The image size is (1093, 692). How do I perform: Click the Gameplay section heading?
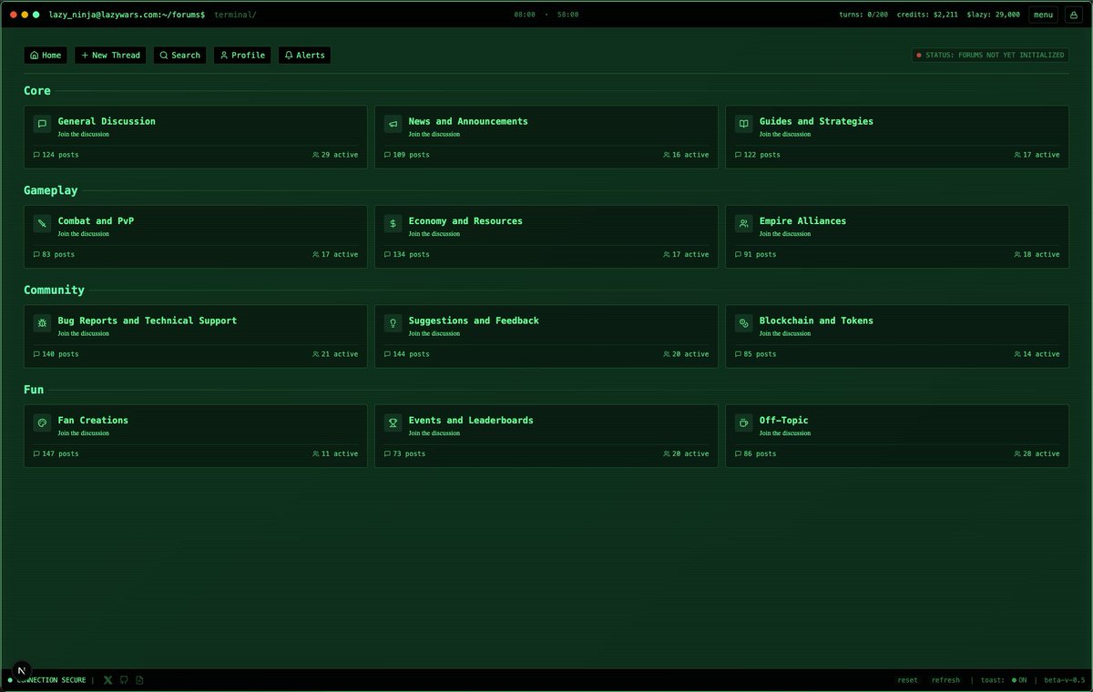coord(51,190)
